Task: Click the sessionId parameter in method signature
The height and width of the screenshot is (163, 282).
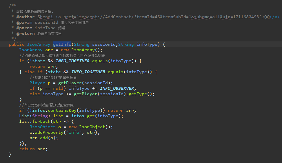Action: [104, 44]
